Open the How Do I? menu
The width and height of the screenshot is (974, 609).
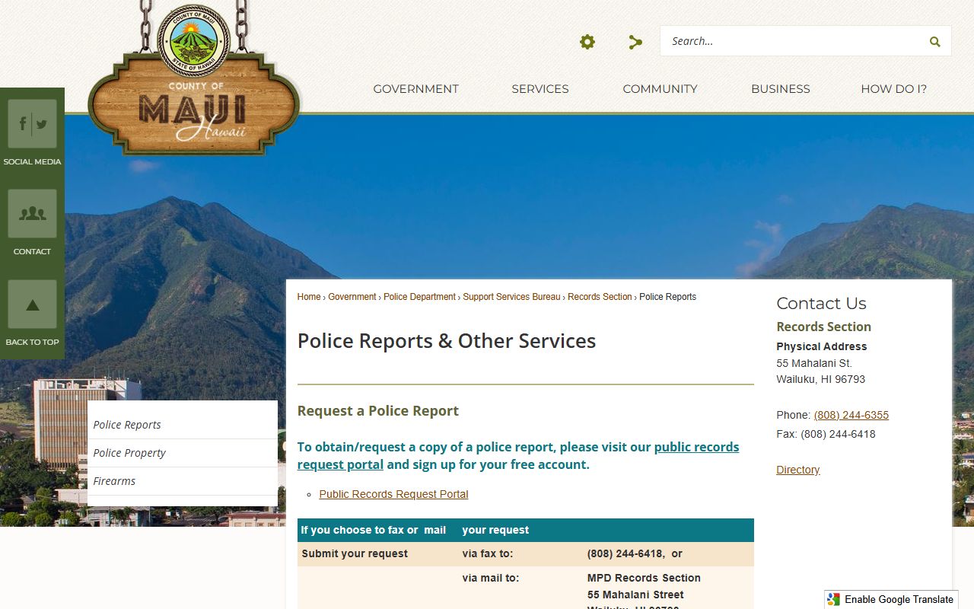pyautogui.click(x=893, y=89)
